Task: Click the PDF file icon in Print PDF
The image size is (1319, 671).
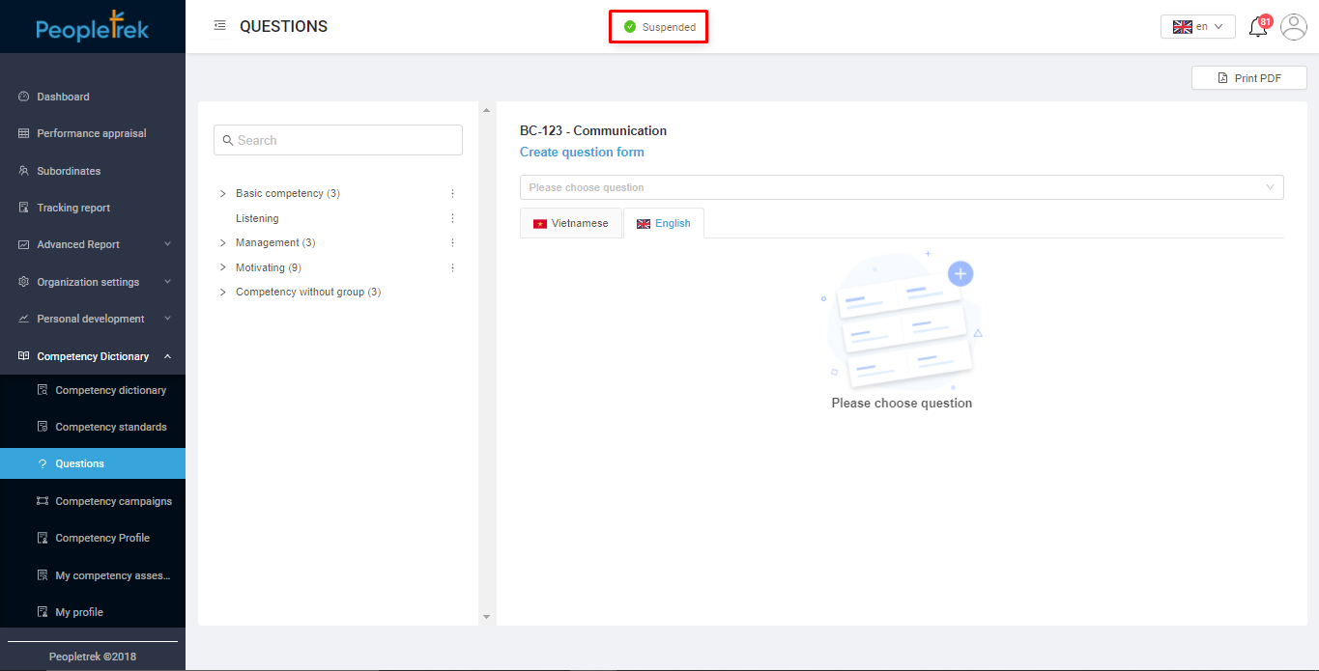Action: tap(1223, 78)
